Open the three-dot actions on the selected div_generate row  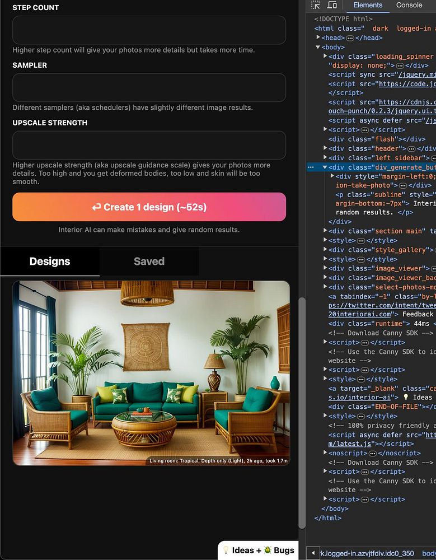coord(311,167)
